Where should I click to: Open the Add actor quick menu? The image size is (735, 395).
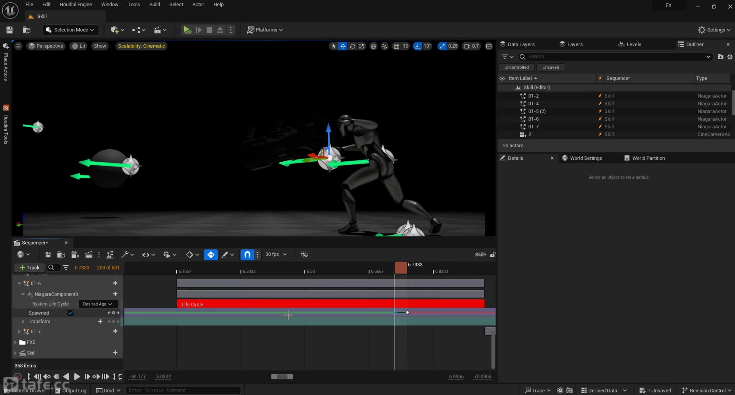coord(117,30)
